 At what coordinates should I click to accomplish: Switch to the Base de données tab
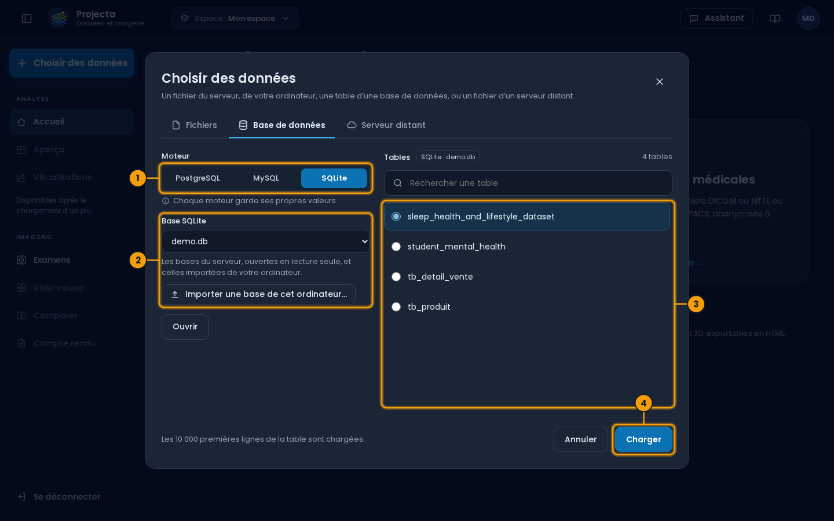[x=282, y=125]
